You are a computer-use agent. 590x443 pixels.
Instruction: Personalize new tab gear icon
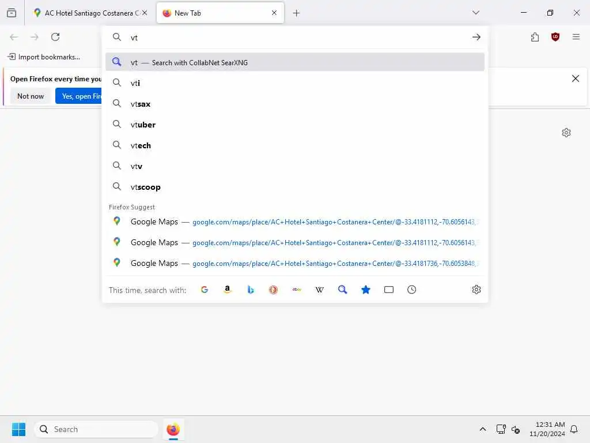click(x=566, y=133)
